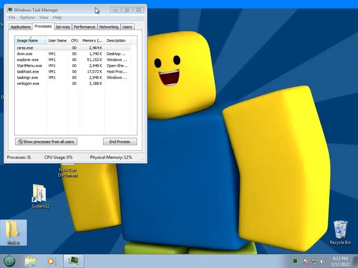358x268 pixels.
Task: Sort by Image Name column header
Action: (31, 40)
